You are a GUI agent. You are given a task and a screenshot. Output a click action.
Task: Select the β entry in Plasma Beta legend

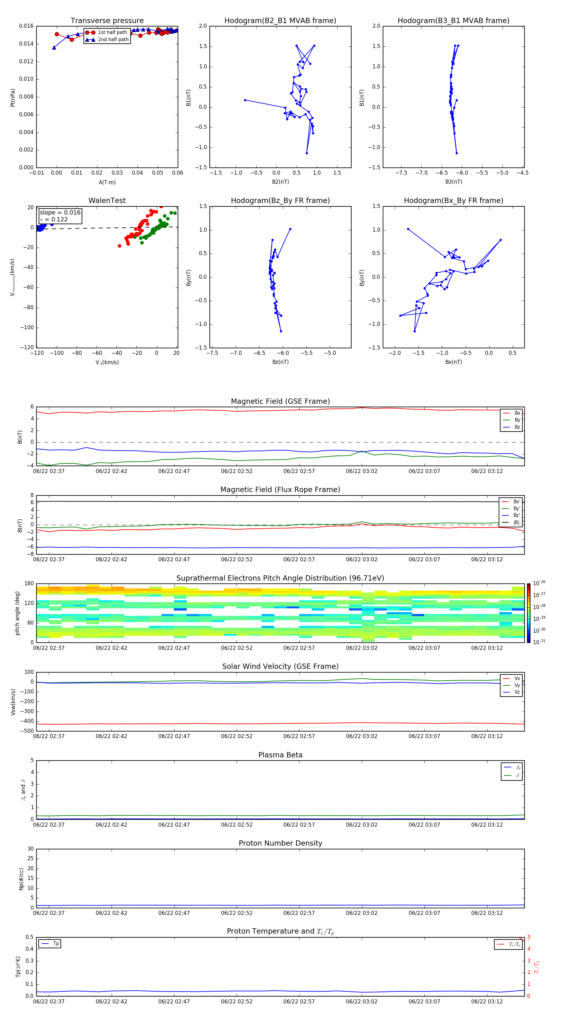click(x=512, y=775)
